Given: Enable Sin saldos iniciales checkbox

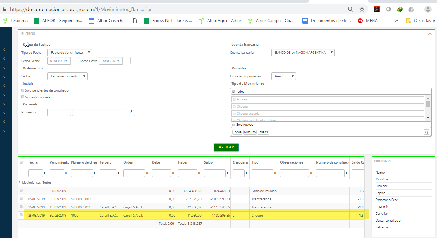Looking at the screenshot, I should 23,97.
